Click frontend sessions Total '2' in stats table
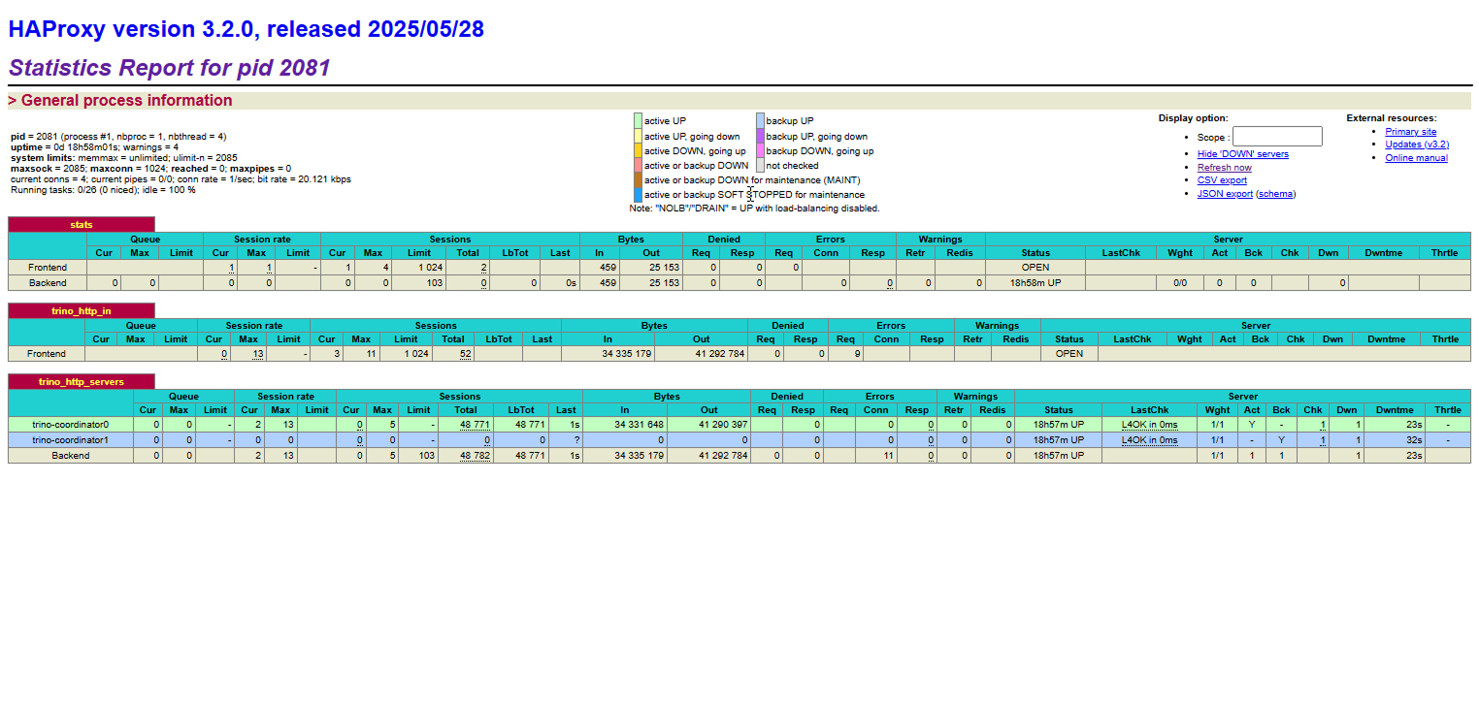This screenshot has height=707, width=1479. [482, 267]
